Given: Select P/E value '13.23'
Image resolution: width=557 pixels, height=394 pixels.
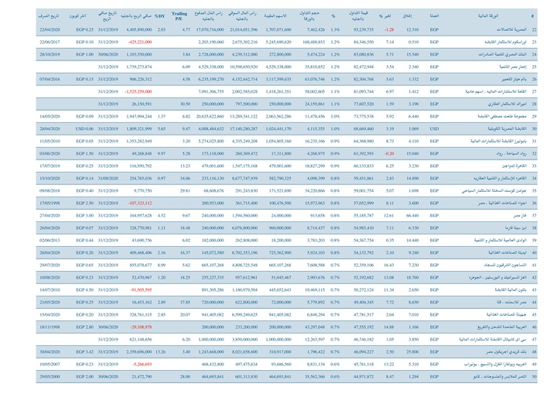Looking at the screenshot, I should point(185,166).
